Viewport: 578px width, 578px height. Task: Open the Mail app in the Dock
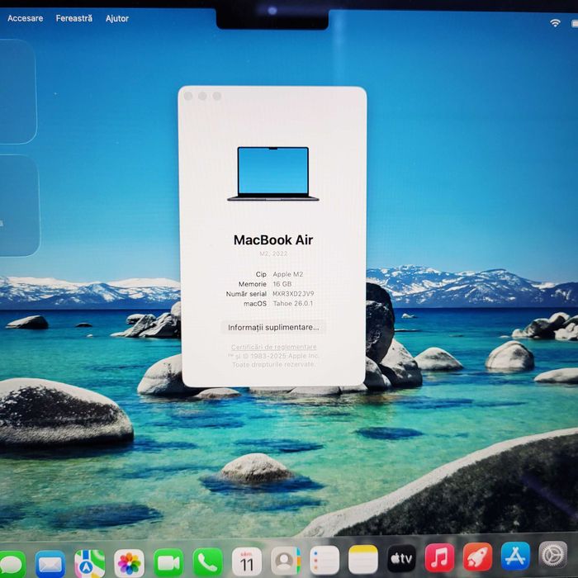tap(50, 564)
